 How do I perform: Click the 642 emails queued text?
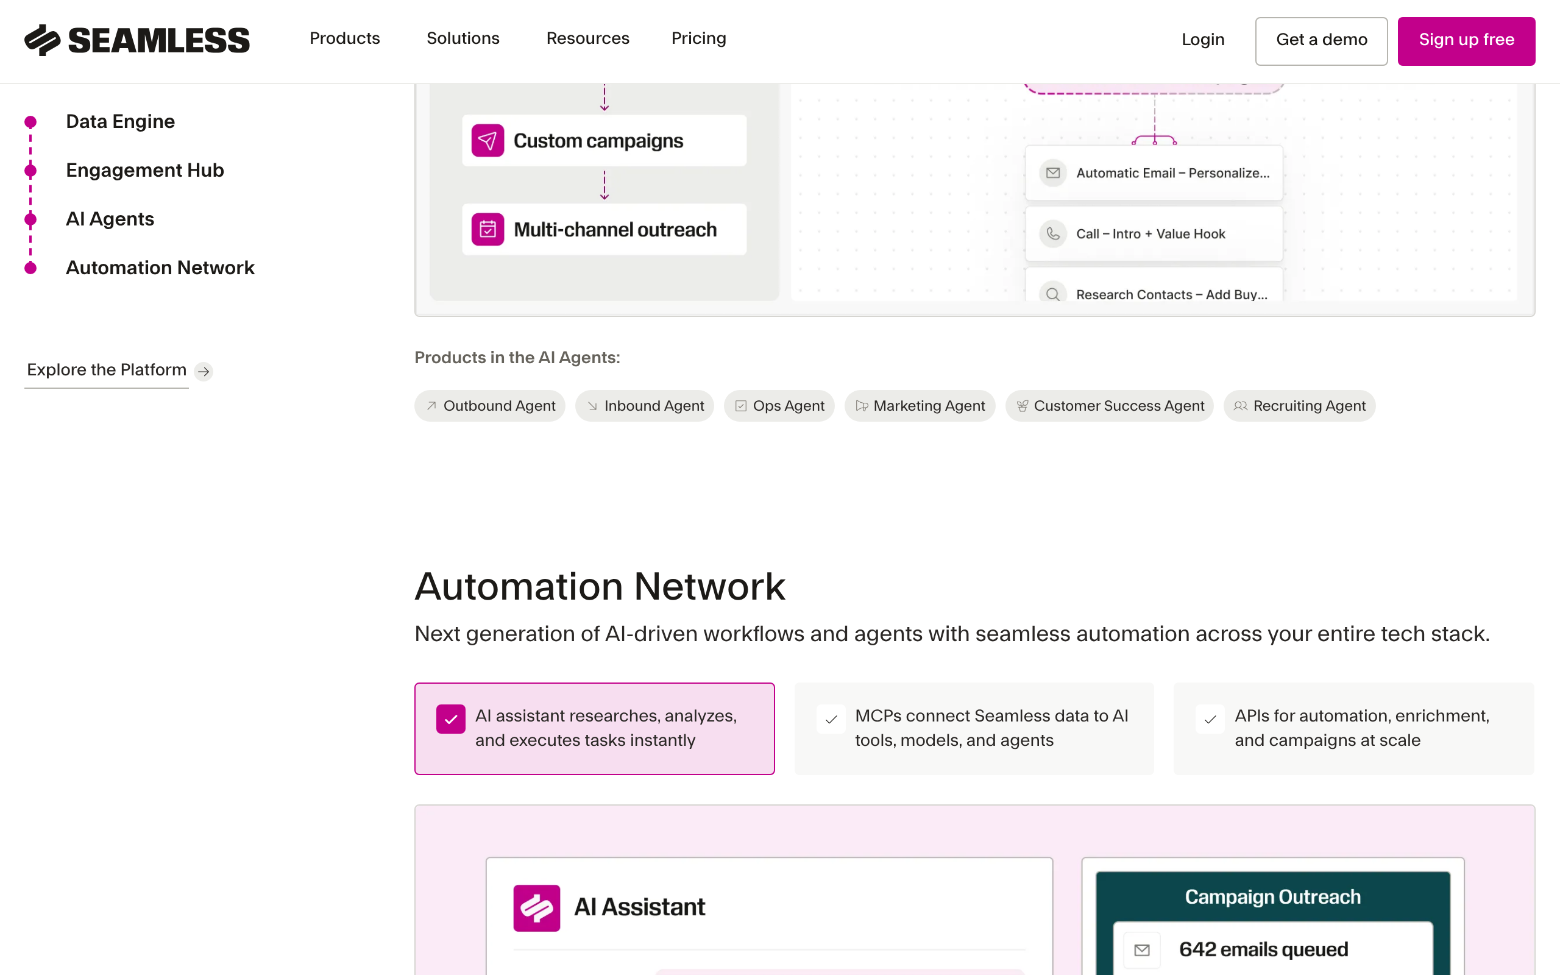[1263, 950]
